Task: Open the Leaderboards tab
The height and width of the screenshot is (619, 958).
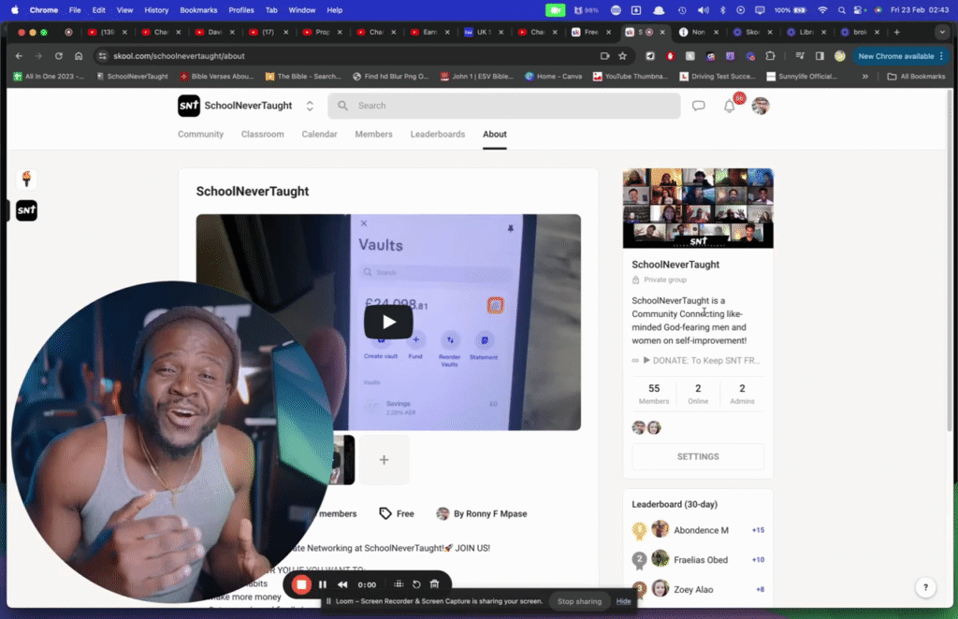Action: 438,135
